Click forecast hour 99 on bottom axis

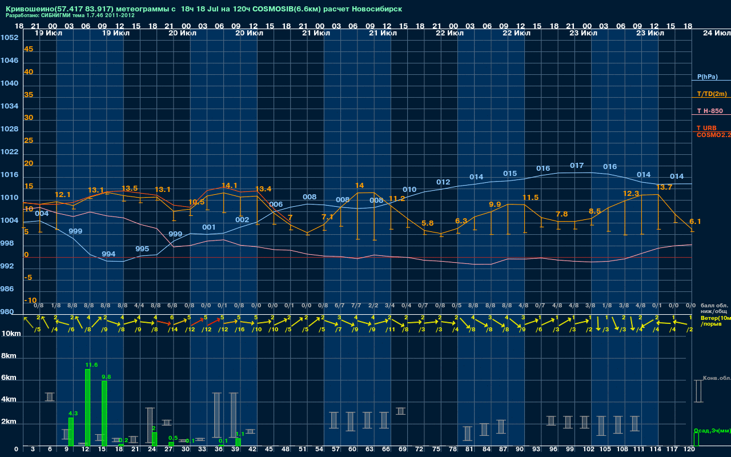point(570,450)
